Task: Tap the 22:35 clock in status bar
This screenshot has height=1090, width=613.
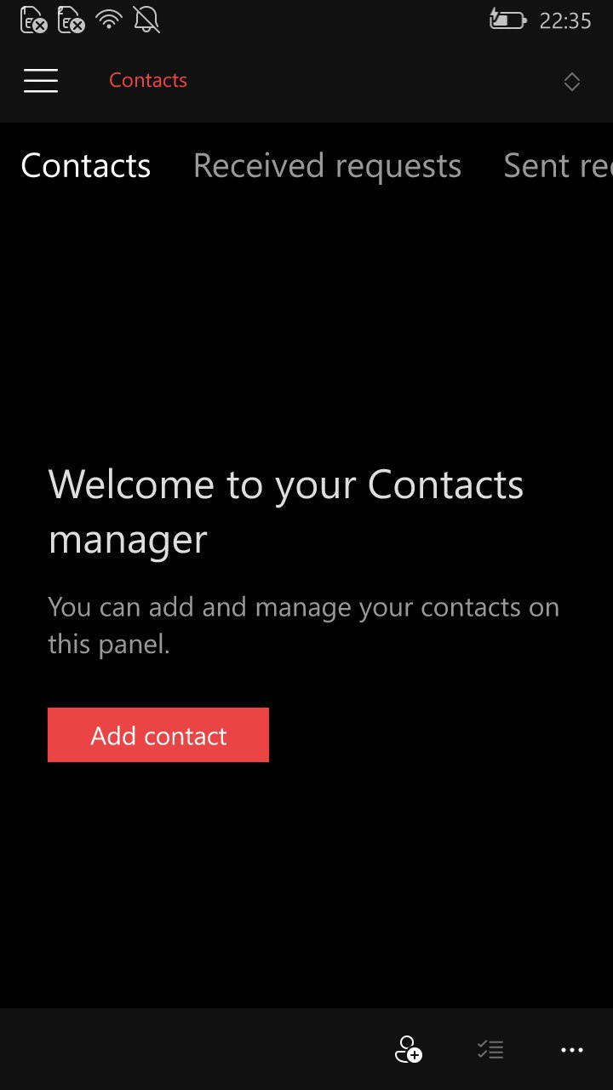Action: [x=565, y=20]
